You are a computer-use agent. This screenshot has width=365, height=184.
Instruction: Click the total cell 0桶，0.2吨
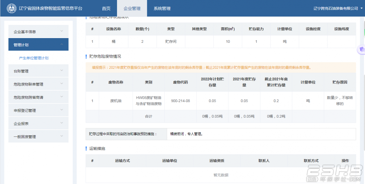tap(276, 116)
